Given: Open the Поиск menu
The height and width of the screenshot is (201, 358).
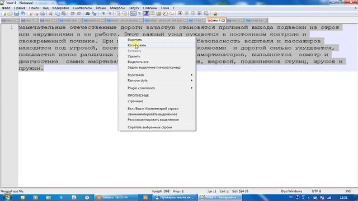Looking at the screenshot, I should (34, 8).
